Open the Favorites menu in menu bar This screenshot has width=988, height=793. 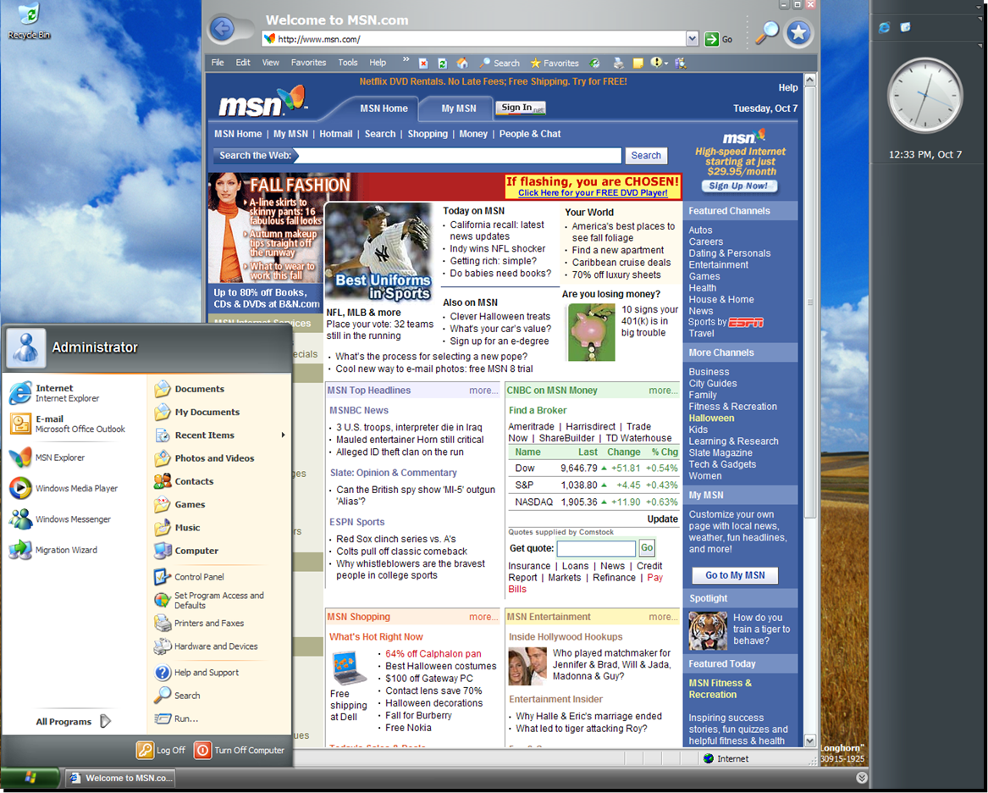coord(308,63)
